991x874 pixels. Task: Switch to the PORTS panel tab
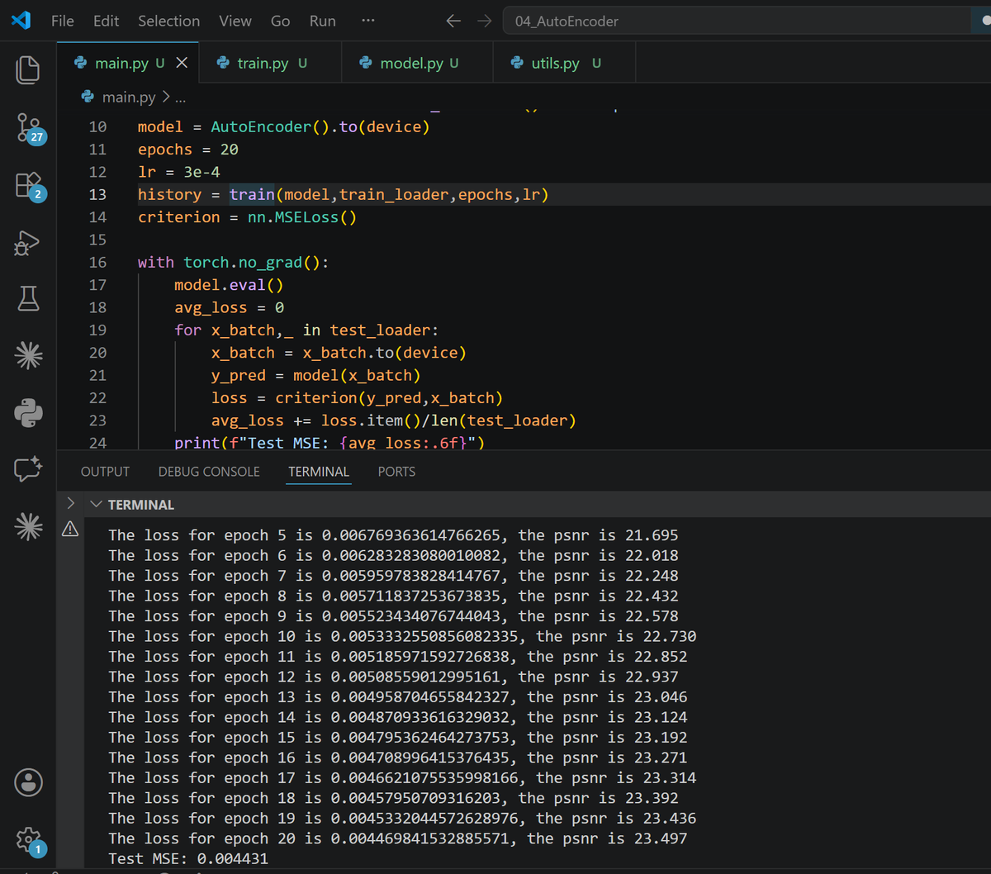click(396, 472)
